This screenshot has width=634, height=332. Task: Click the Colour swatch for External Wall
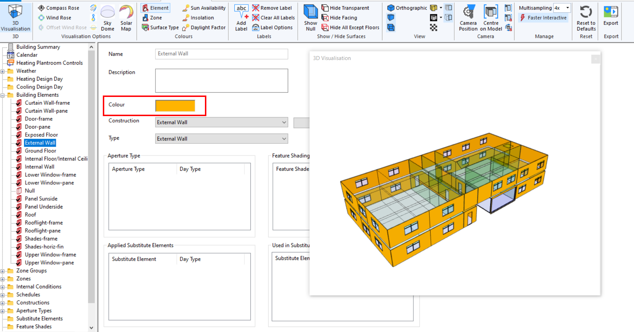175,105
